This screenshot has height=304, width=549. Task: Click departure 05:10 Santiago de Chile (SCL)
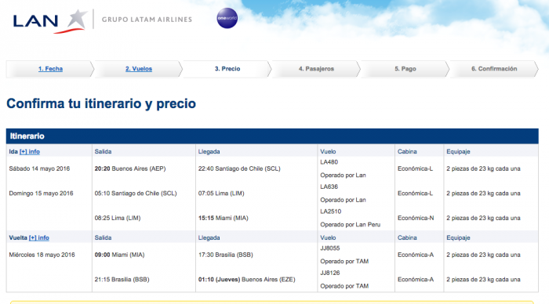pyautogui.click(x=136, y=194)
